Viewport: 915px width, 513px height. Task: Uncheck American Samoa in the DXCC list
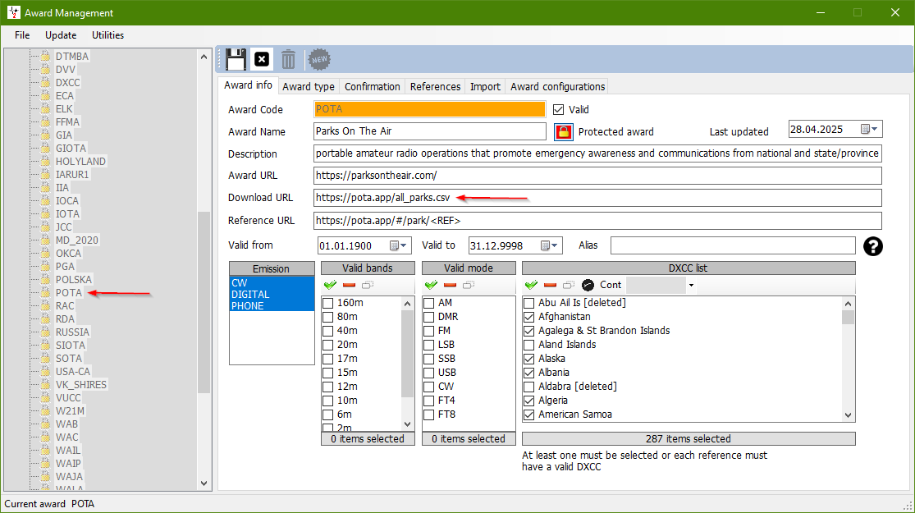529,415
